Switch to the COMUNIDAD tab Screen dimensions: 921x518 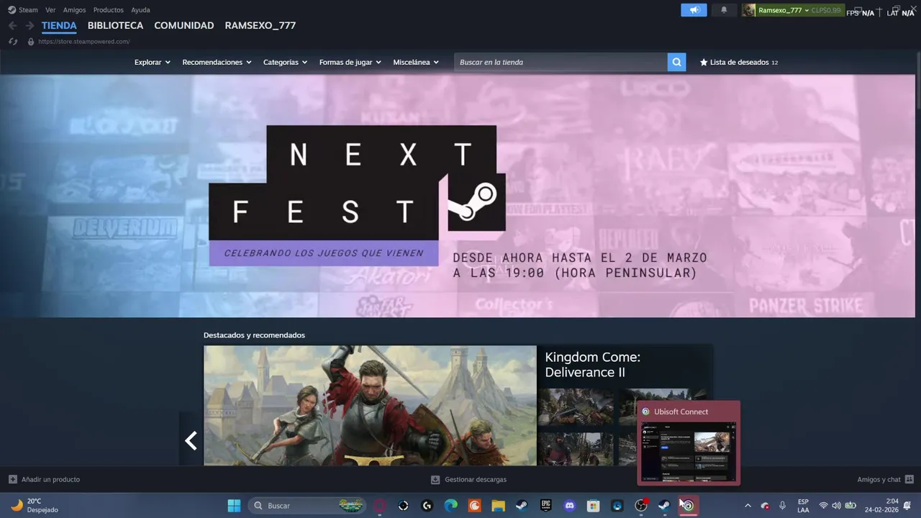click(183, 25)
